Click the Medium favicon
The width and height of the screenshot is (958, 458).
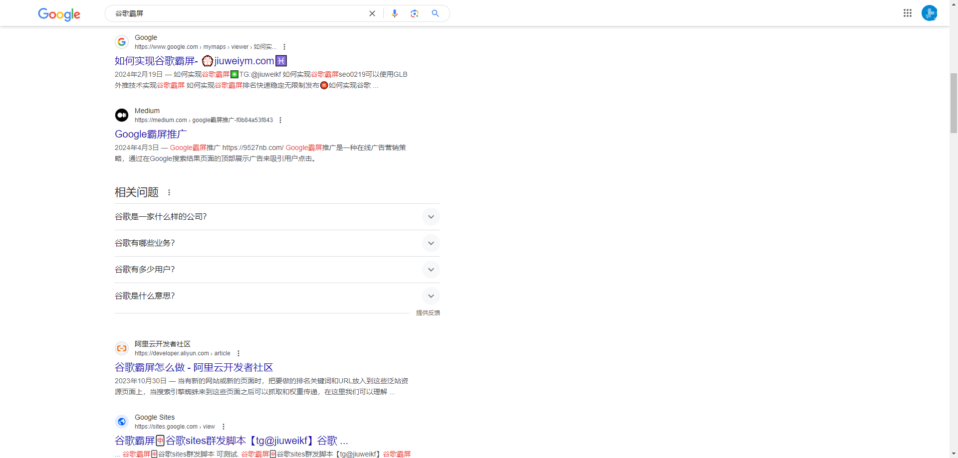click(122, 115)
